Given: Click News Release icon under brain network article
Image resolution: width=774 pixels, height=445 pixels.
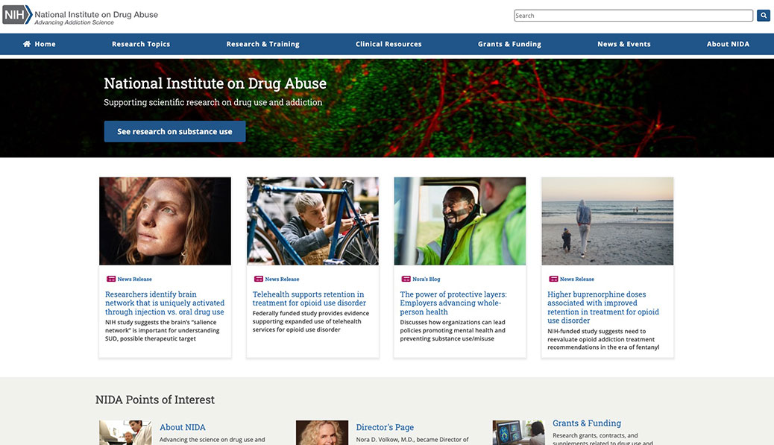Looking at the screenshot, I should (111, 280).
